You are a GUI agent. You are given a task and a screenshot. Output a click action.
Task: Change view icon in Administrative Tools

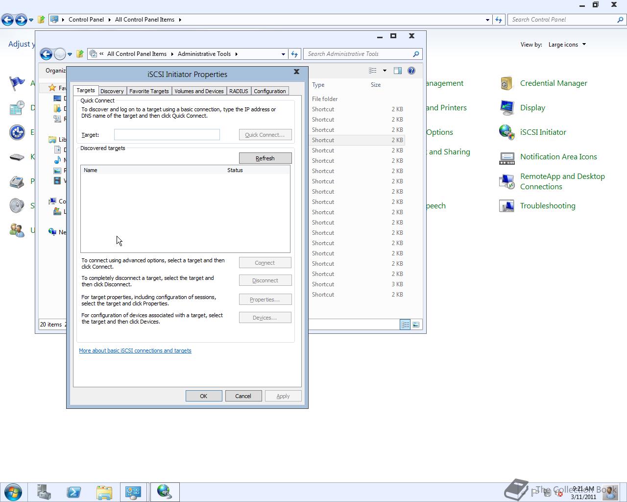(373, 71)
